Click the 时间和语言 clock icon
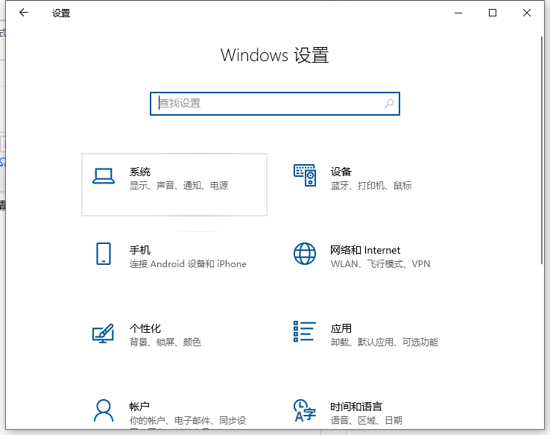The image size is (550, 435). 305,410
